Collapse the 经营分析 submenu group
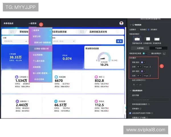This screenshot has height=137, width=171. [x=50, y=36]
